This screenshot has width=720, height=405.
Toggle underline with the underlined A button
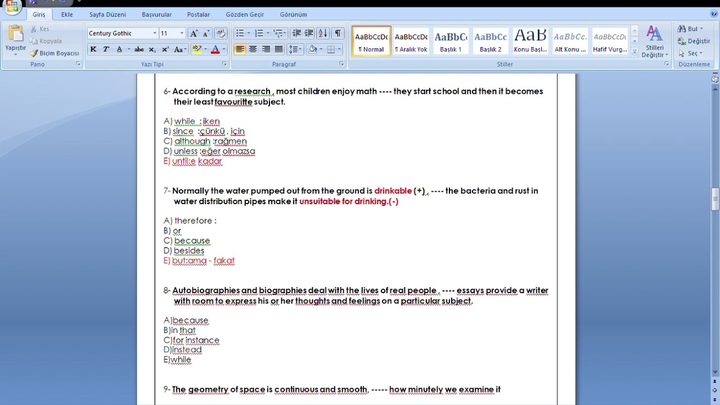[x=119, y=49]
